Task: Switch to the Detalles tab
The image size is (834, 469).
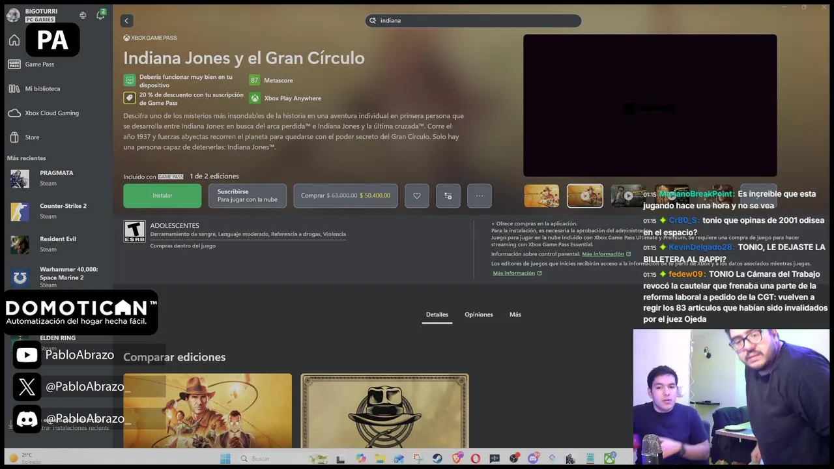Action: point(437,315)
